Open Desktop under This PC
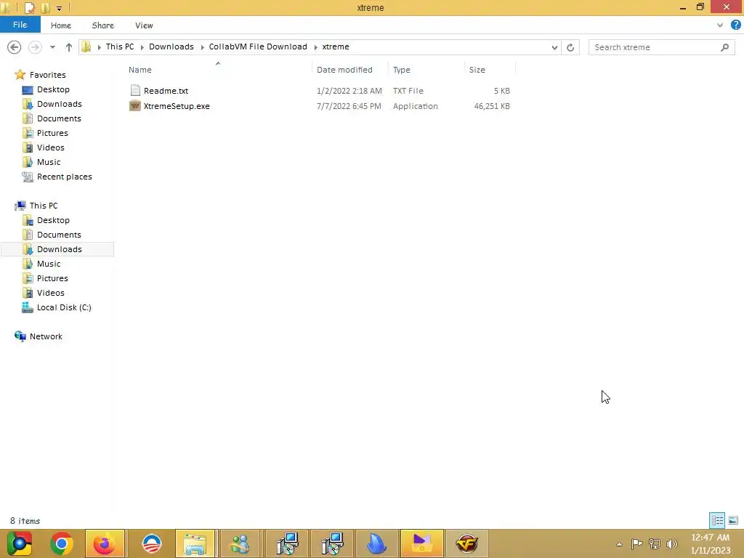Image resolution: width=744 pixels, height=558 pixels. (53, 220)
